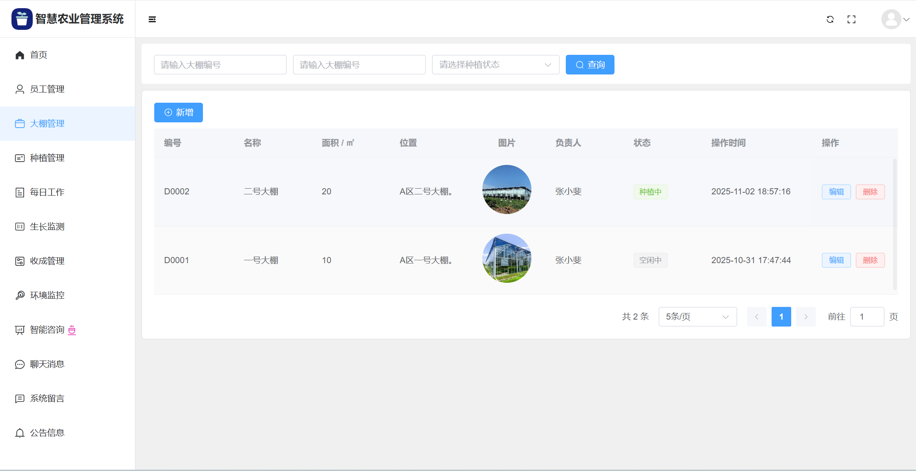Open 公告信息 sidebar entry
The height and width of the screenshot is (471, 916).
click(47, 433)
